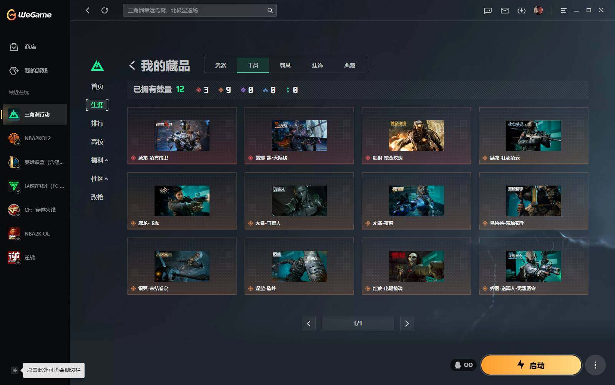Open 改枪 in game navigation
This screenshot has width=615, height=385.
(x=97, y=197)
